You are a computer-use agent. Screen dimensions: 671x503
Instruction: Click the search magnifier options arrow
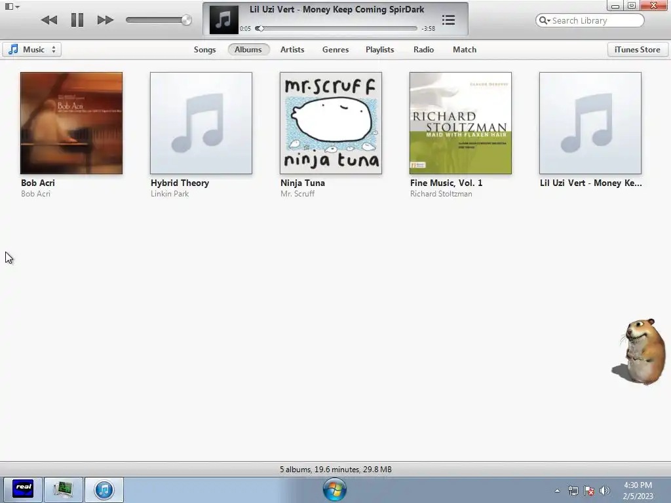[545, 20]
